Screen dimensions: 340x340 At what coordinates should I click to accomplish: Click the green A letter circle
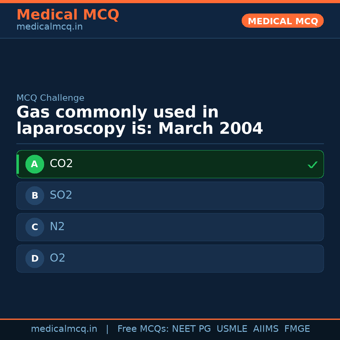tap(35, 164)
